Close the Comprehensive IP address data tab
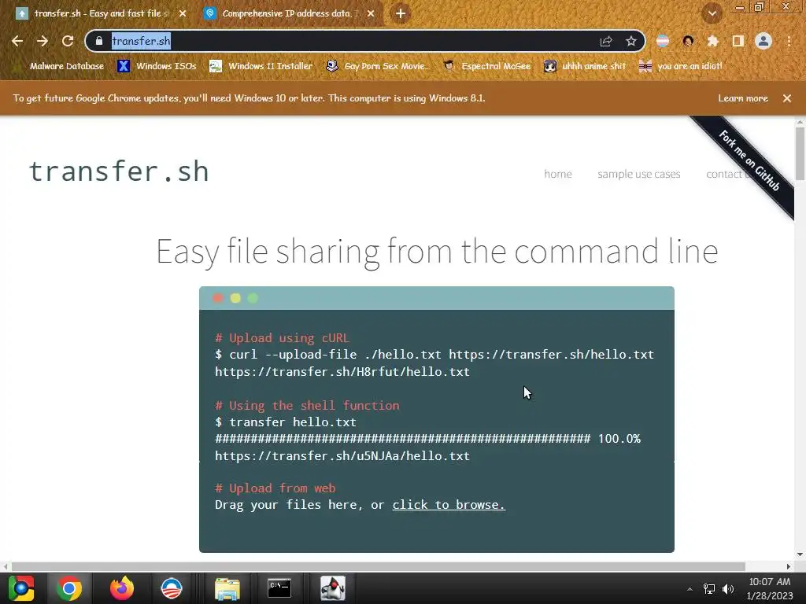The height and width of the screenshot is (604, 806). (371, 13)
